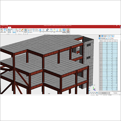Viewport: 121px width, 121px height.
Task: Toggle Supports display
Action: 30,32
